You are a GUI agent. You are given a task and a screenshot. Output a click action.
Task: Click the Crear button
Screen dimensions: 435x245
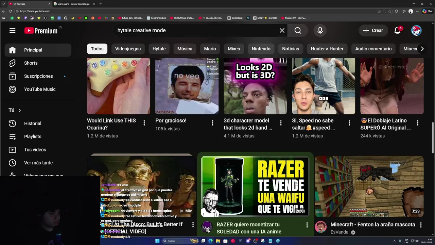(373, 31)
